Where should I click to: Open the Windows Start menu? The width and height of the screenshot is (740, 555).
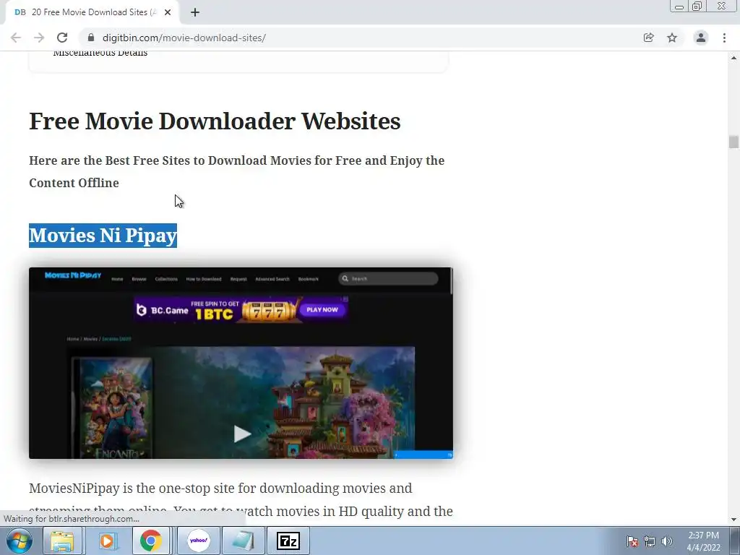[20, 541]
